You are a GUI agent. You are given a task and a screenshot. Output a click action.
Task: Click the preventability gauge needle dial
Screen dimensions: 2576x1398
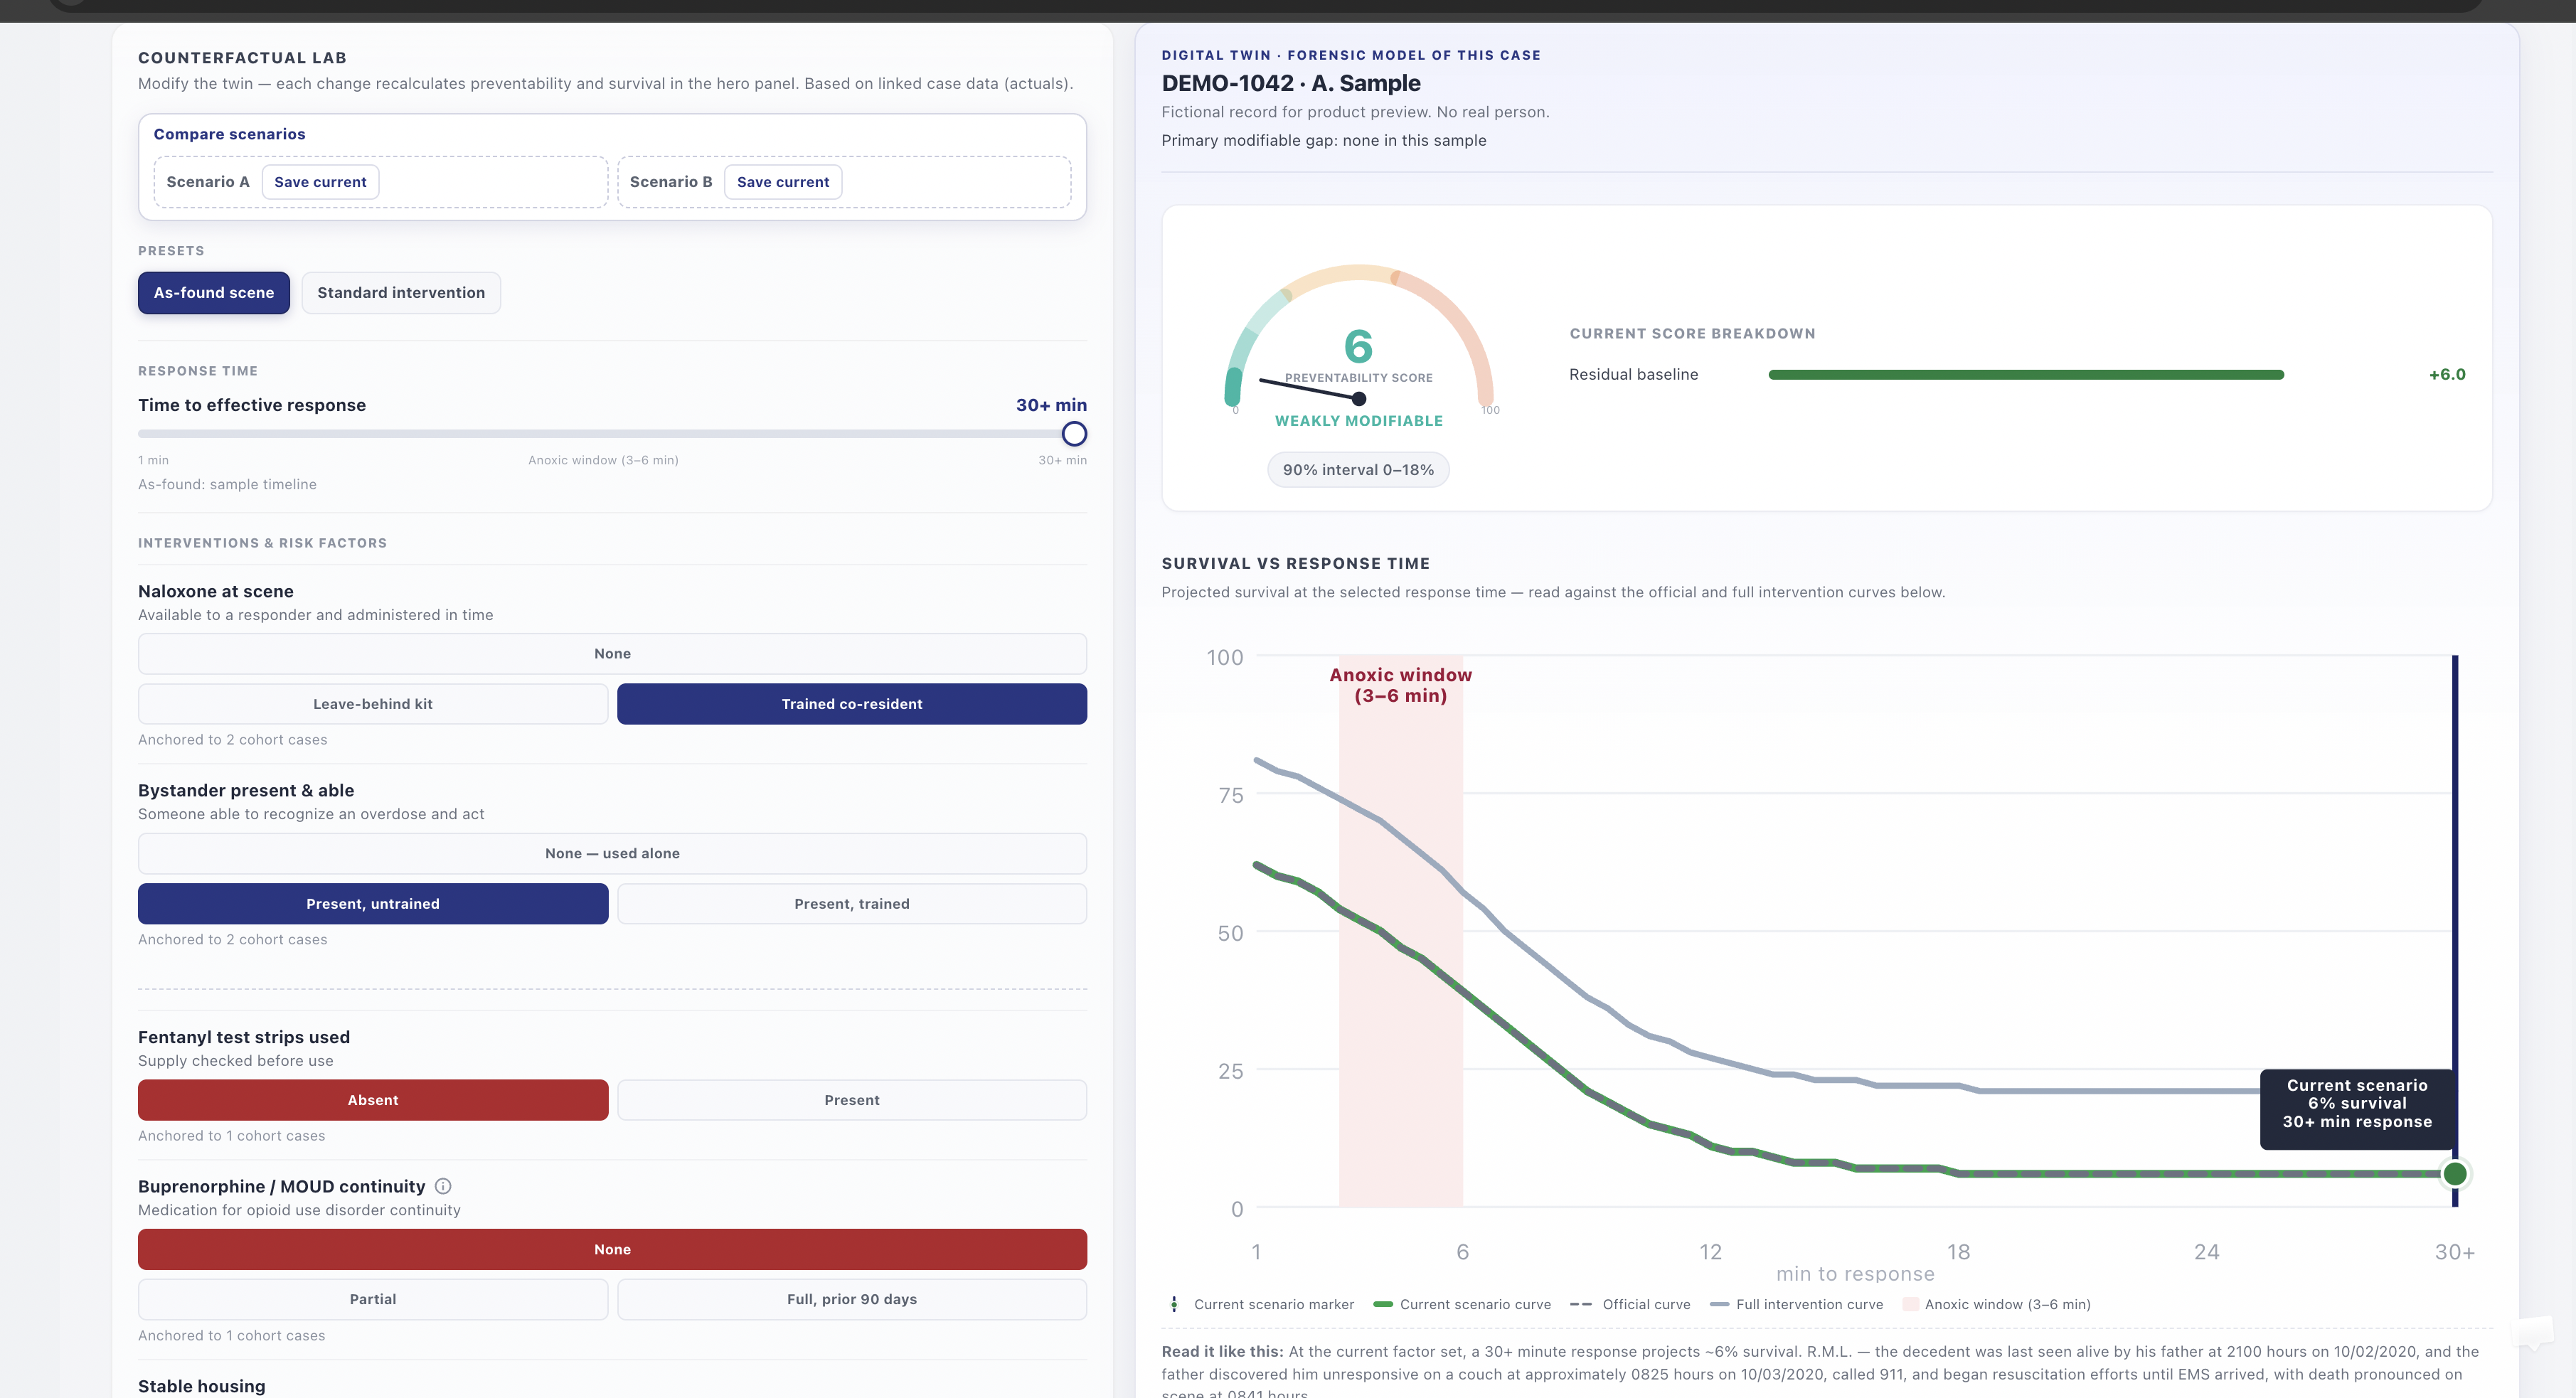click(1359, 399)
